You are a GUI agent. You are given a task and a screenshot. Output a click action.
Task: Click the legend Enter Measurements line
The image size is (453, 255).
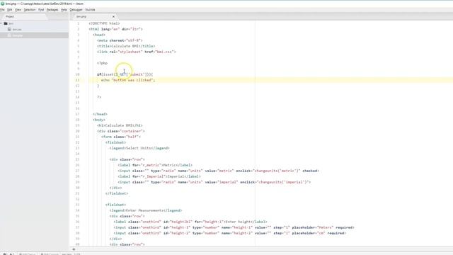tap(146, 210)
